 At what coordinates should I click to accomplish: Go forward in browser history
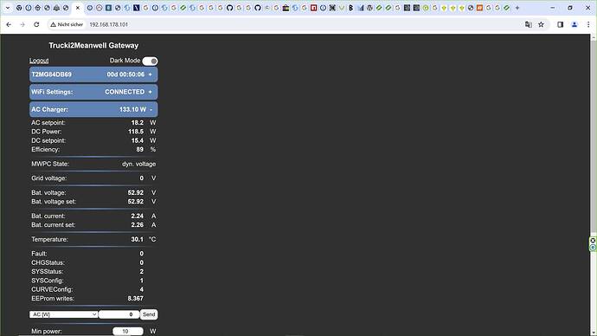click(x=22, y=24)
